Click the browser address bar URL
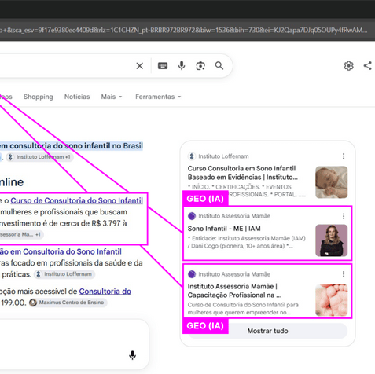375x374 pixels. coord(183,30)
